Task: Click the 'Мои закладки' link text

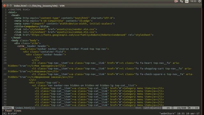Action: point(43,66)
